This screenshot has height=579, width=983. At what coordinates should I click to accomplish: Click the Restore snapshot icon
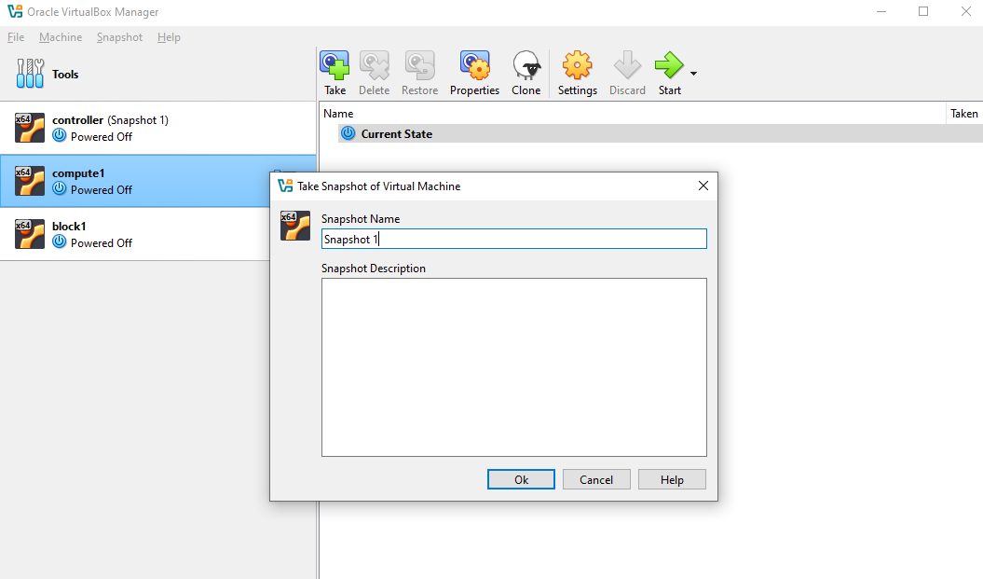419,66
